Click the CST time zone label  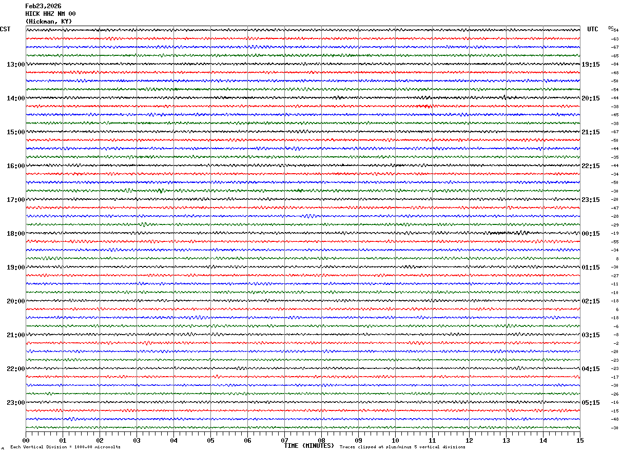5,29
